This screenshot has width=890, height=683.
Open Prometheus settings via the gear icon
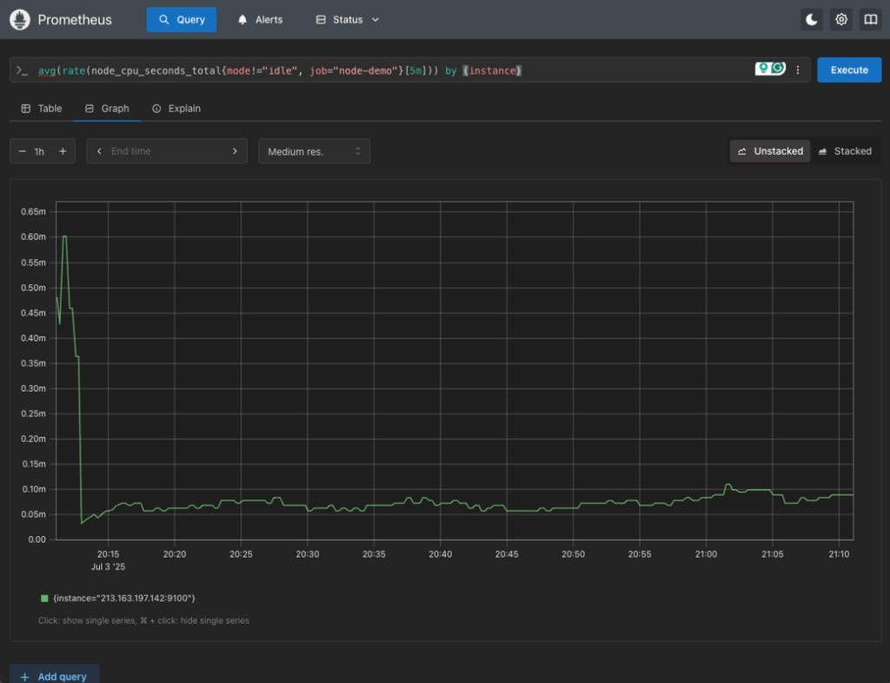[840, 19]
